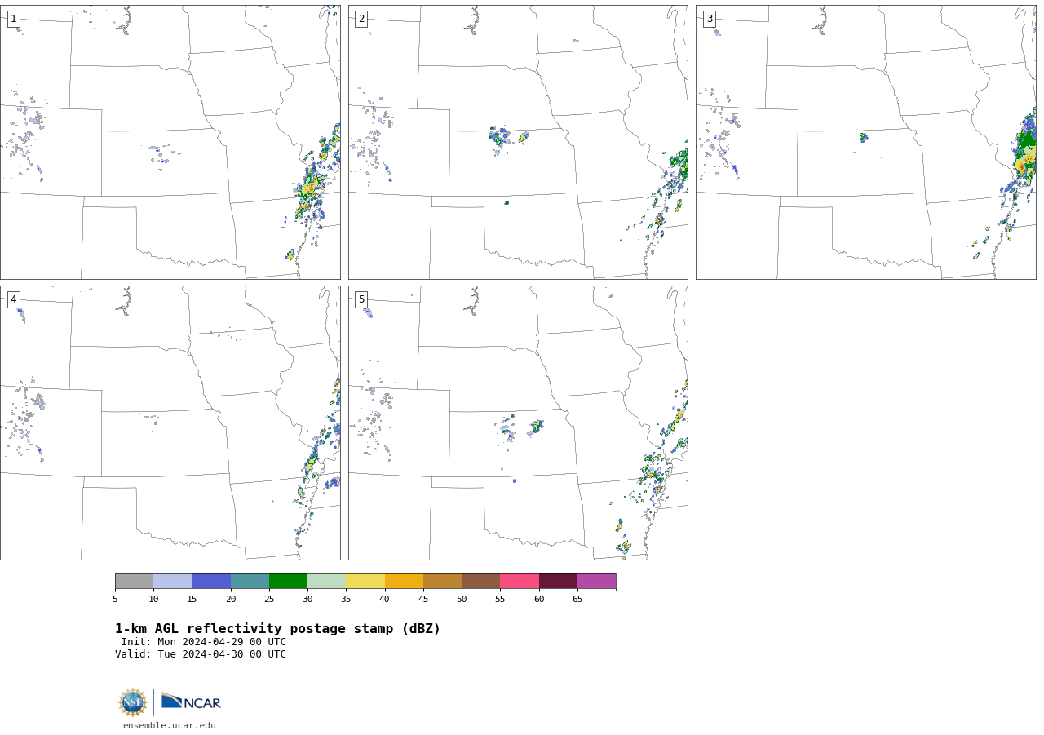
Task: Select the tan 45-50 dBZ swatch
Action: point(442,581)
